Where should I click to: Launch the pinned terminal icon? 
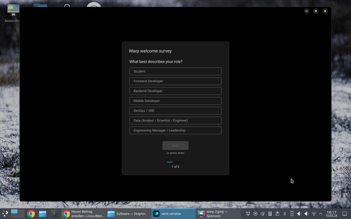(x=54, y=214)
